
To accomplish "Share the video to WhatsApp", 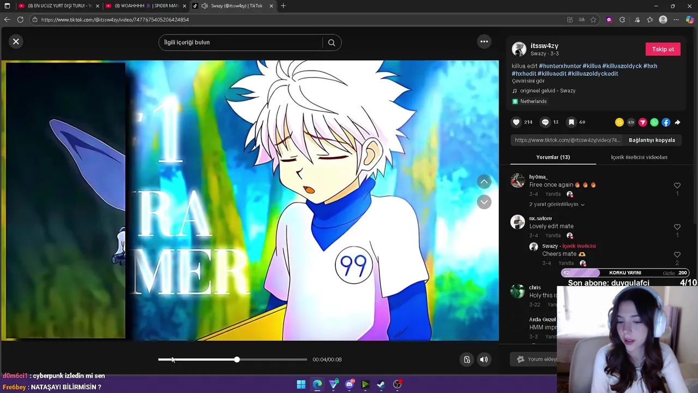I will (654, 122).
